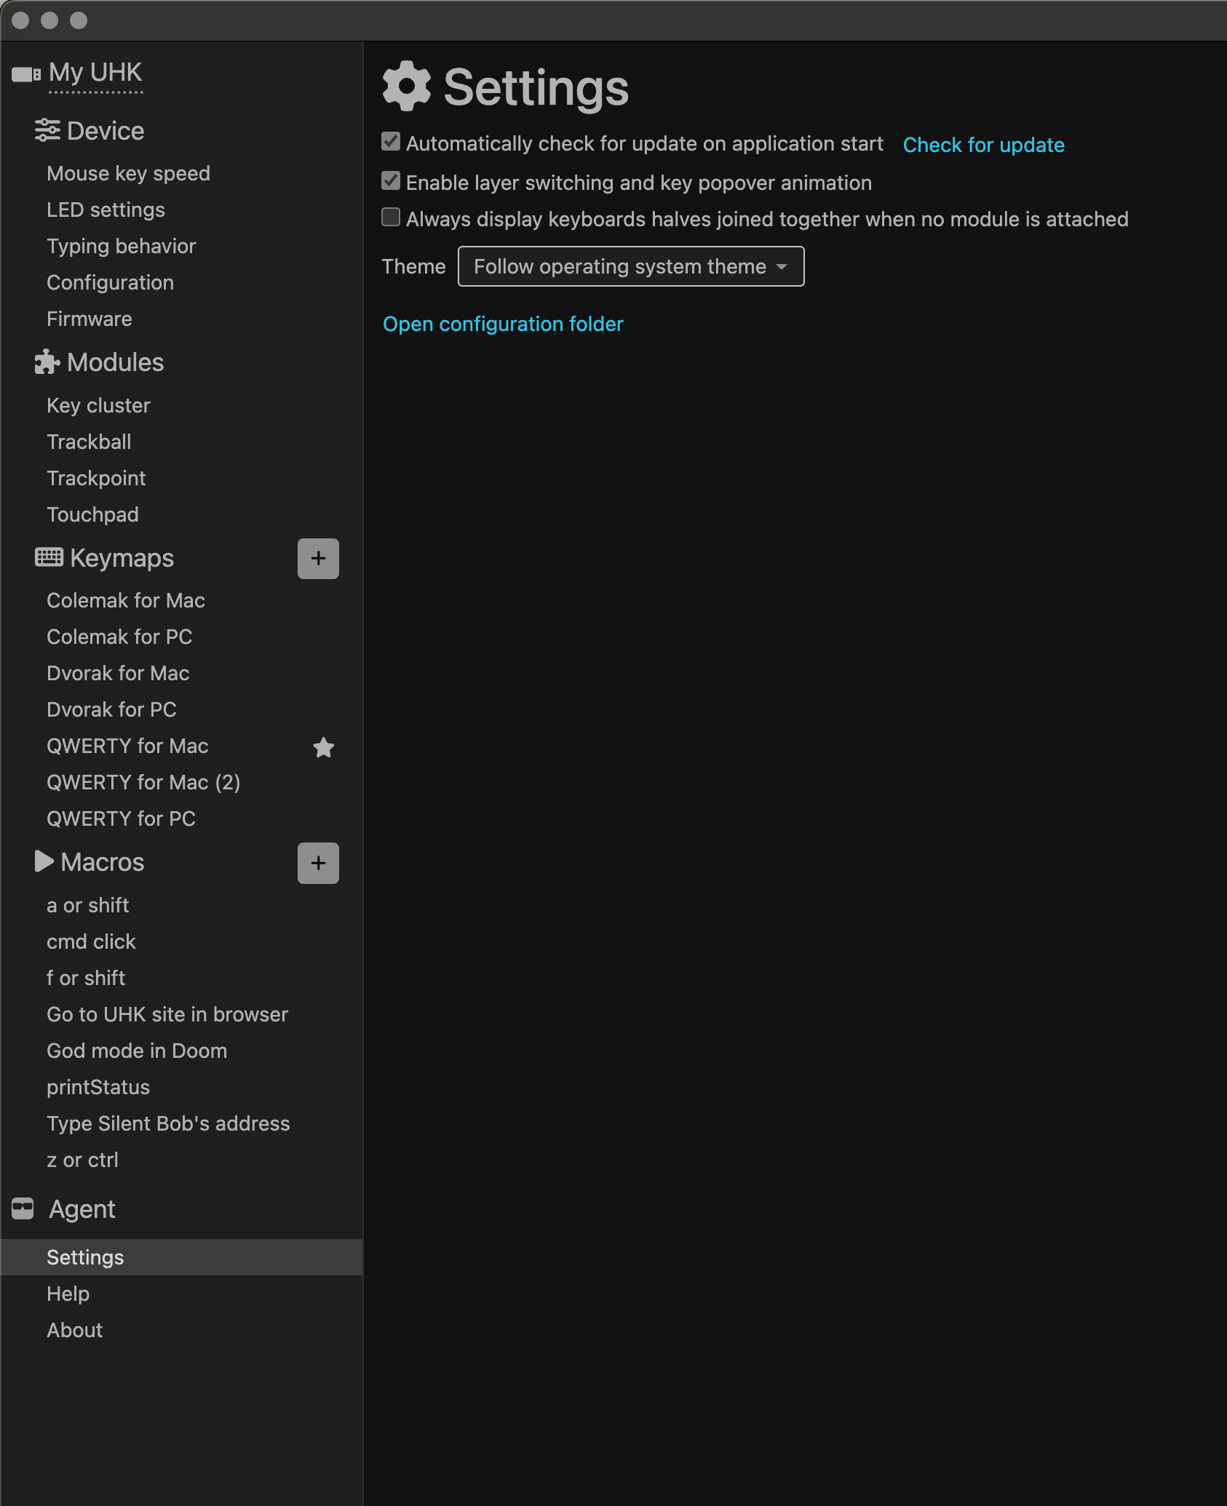This screenshot has height=1506, width=1227.
Task: Click the Macros play triangle icon
Action: pyautogui.click(x=44, y=861)
